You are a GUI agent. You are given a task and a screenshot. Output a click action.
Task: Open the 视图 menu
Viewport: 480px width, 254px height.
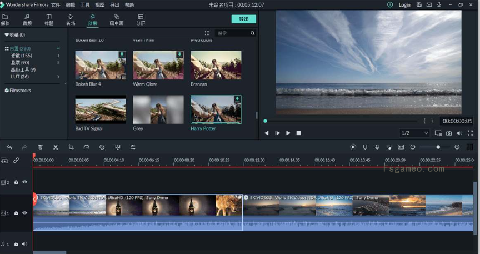click(x=100, y=5)
